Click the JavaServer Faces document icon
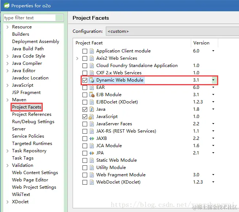This screenshot has height=212, width=239. (x=92, y=124)
